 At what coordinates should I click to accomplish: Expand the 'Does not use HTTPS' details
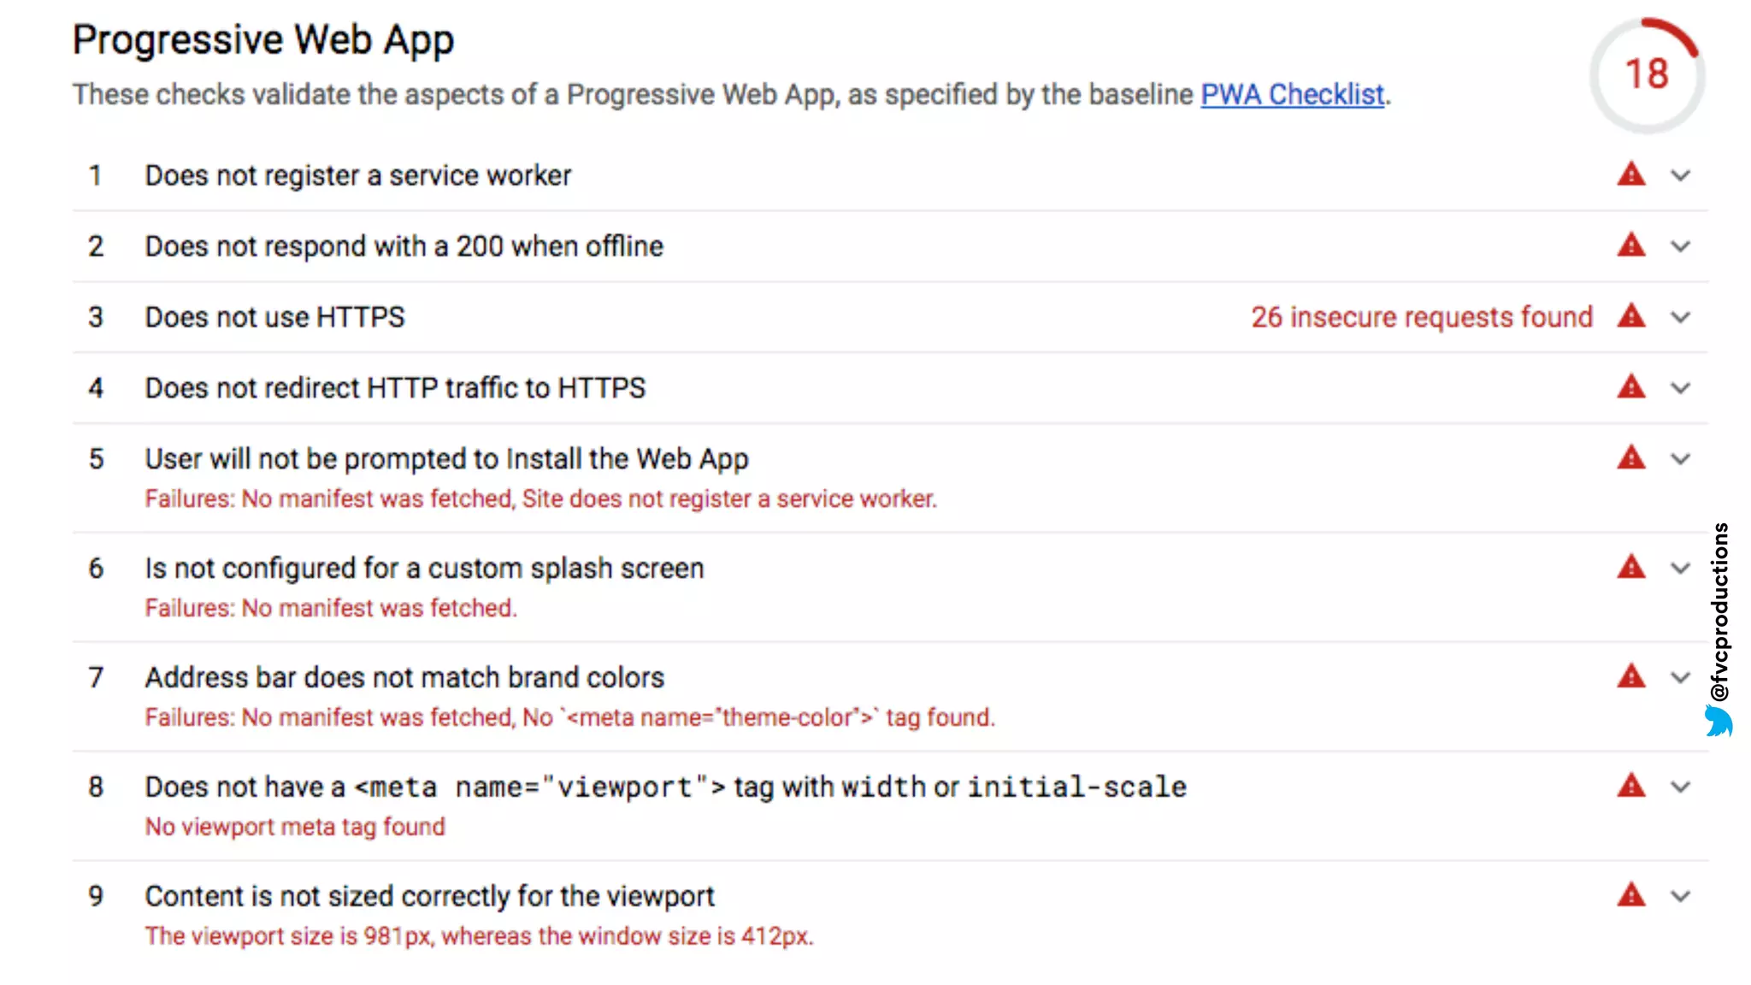(1680, 317)
